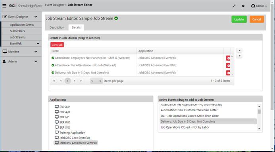Click status check on Yes Attendance - No Job row

coord(53,65)
